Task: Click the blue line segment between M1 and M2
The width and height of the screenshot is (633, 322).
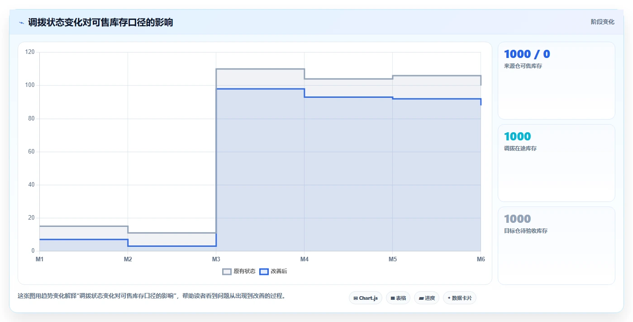Action: click(84, 239)
